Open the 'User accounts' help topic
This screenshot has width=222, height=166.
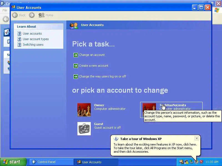(32, 33)
